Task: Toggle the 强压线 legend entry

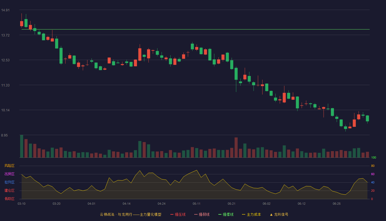Action: [x=178, y=214]
